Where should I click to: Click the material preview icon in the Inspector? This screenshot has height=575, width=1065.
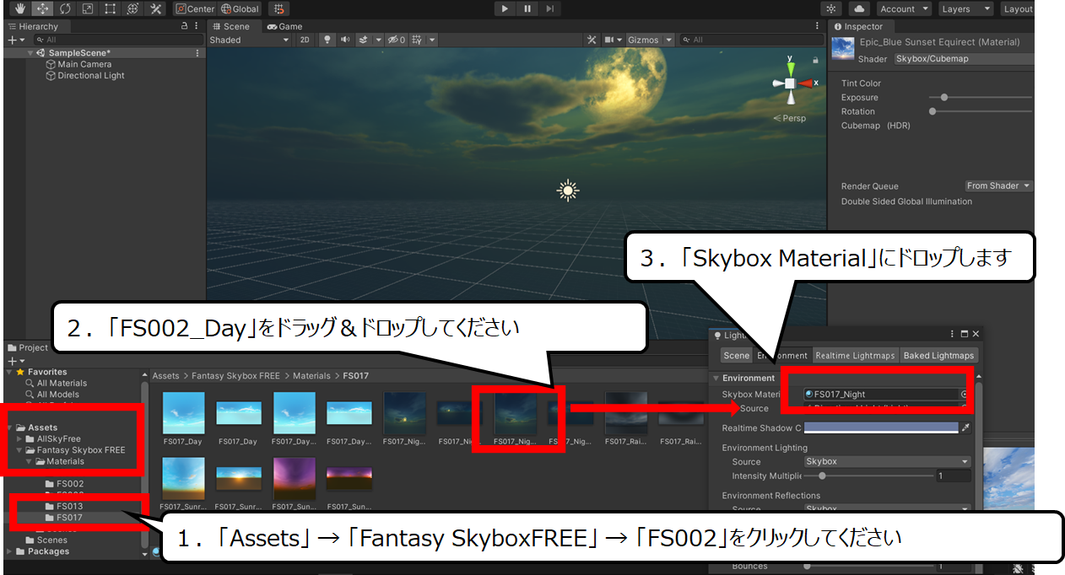(842, 49)
